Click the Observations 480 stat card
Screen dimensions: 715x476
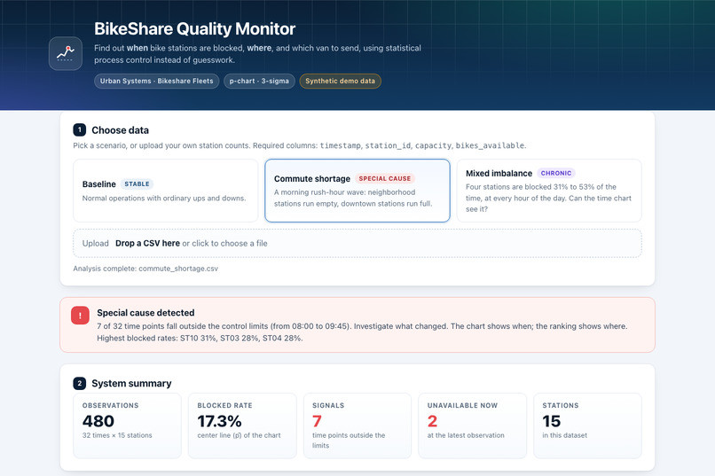click(x=127, y=425)
